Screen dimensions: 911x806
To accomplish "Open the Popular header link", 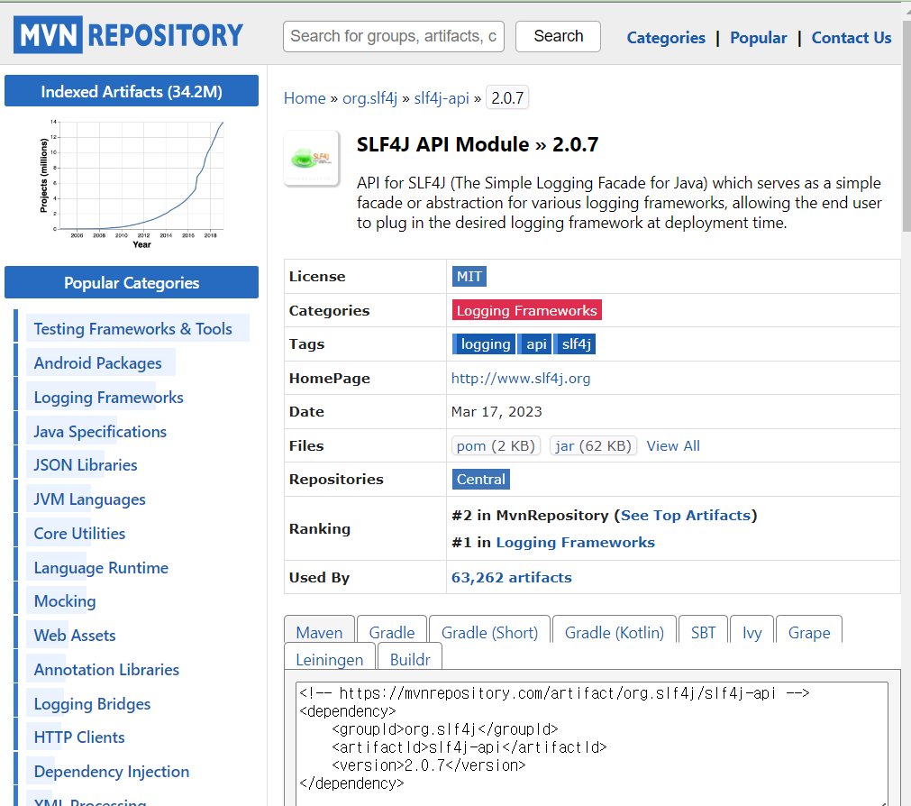I will (x=758, y=38).
